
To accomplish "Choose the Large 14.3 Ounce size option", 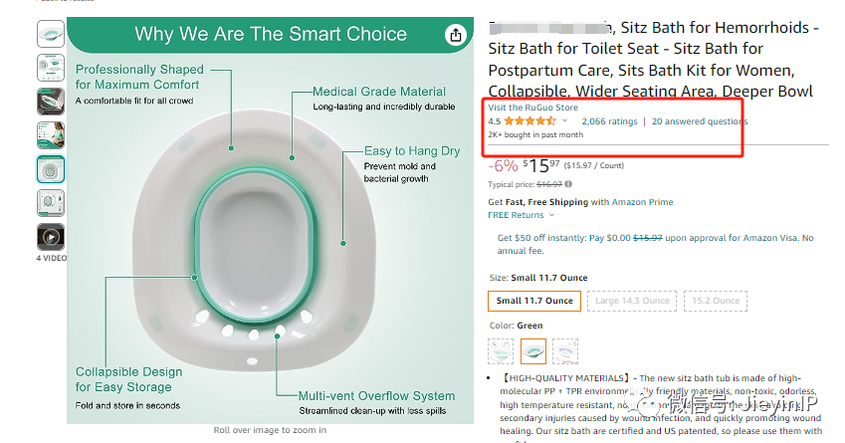I will coord(632,301).
